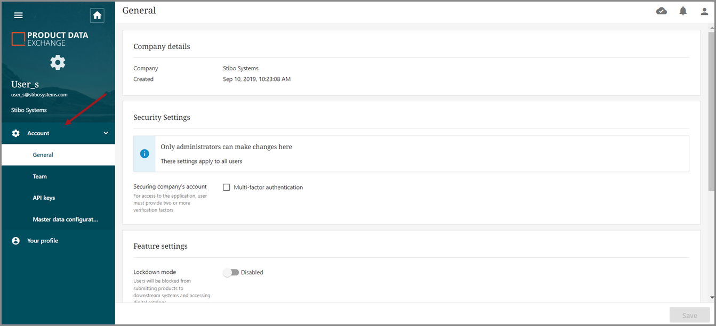716x326 pixels.
Task: Click the 'These settings apply to all users' text
Action: click(x=202, y=161)
